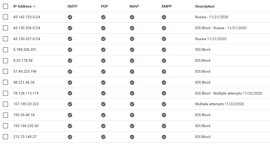
Task: Open the 45.150.207.0/24 IP entry
Action: tap(27, 39)
